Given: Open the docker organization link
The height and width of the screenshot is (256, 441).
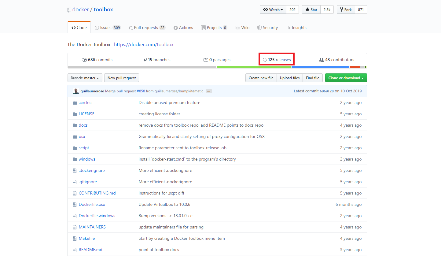Looking at the screenshot, I should click(80, 9).
